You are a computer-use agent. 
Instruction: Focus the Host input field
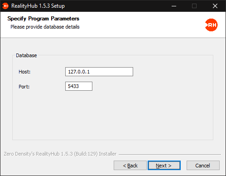[x=99, y=72]
